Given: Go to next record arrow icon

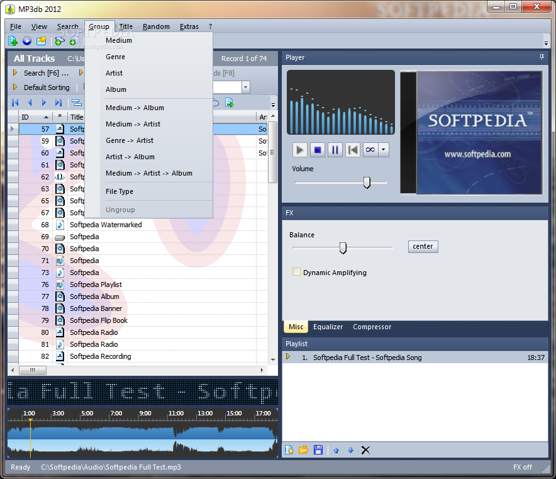Looking at the screenshot, I should 44,103.
